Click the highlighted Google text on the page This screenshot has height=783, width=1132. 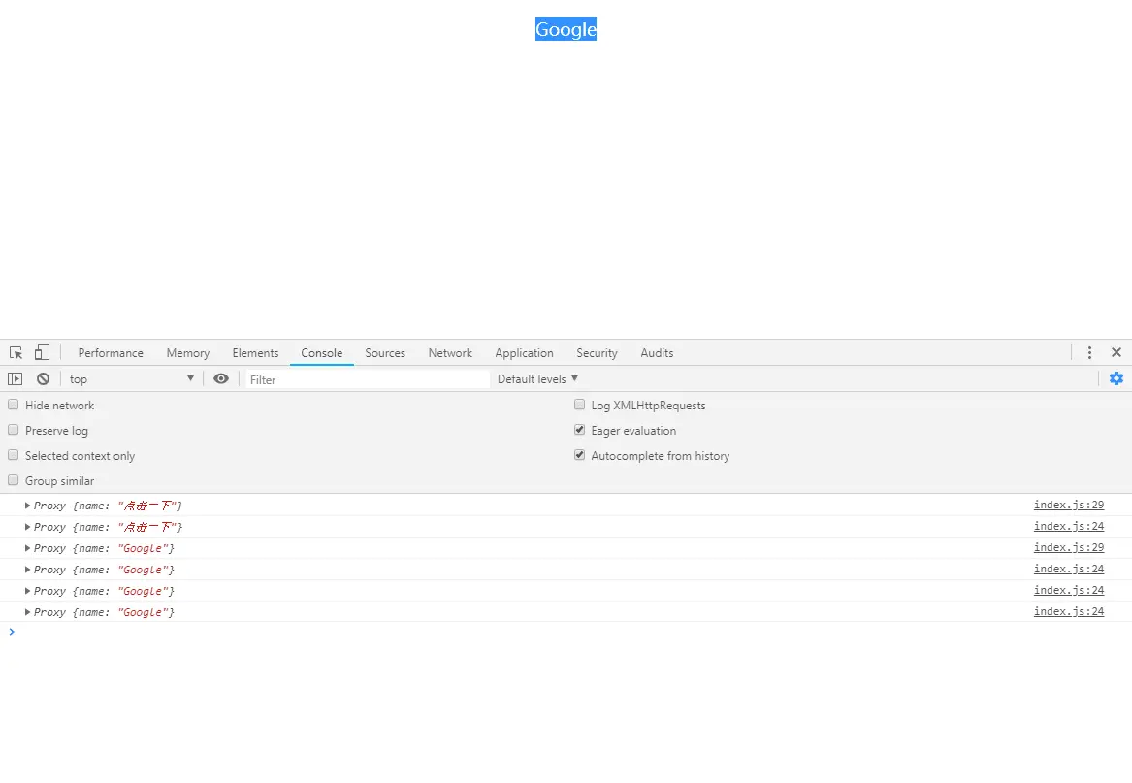point(566,29)
